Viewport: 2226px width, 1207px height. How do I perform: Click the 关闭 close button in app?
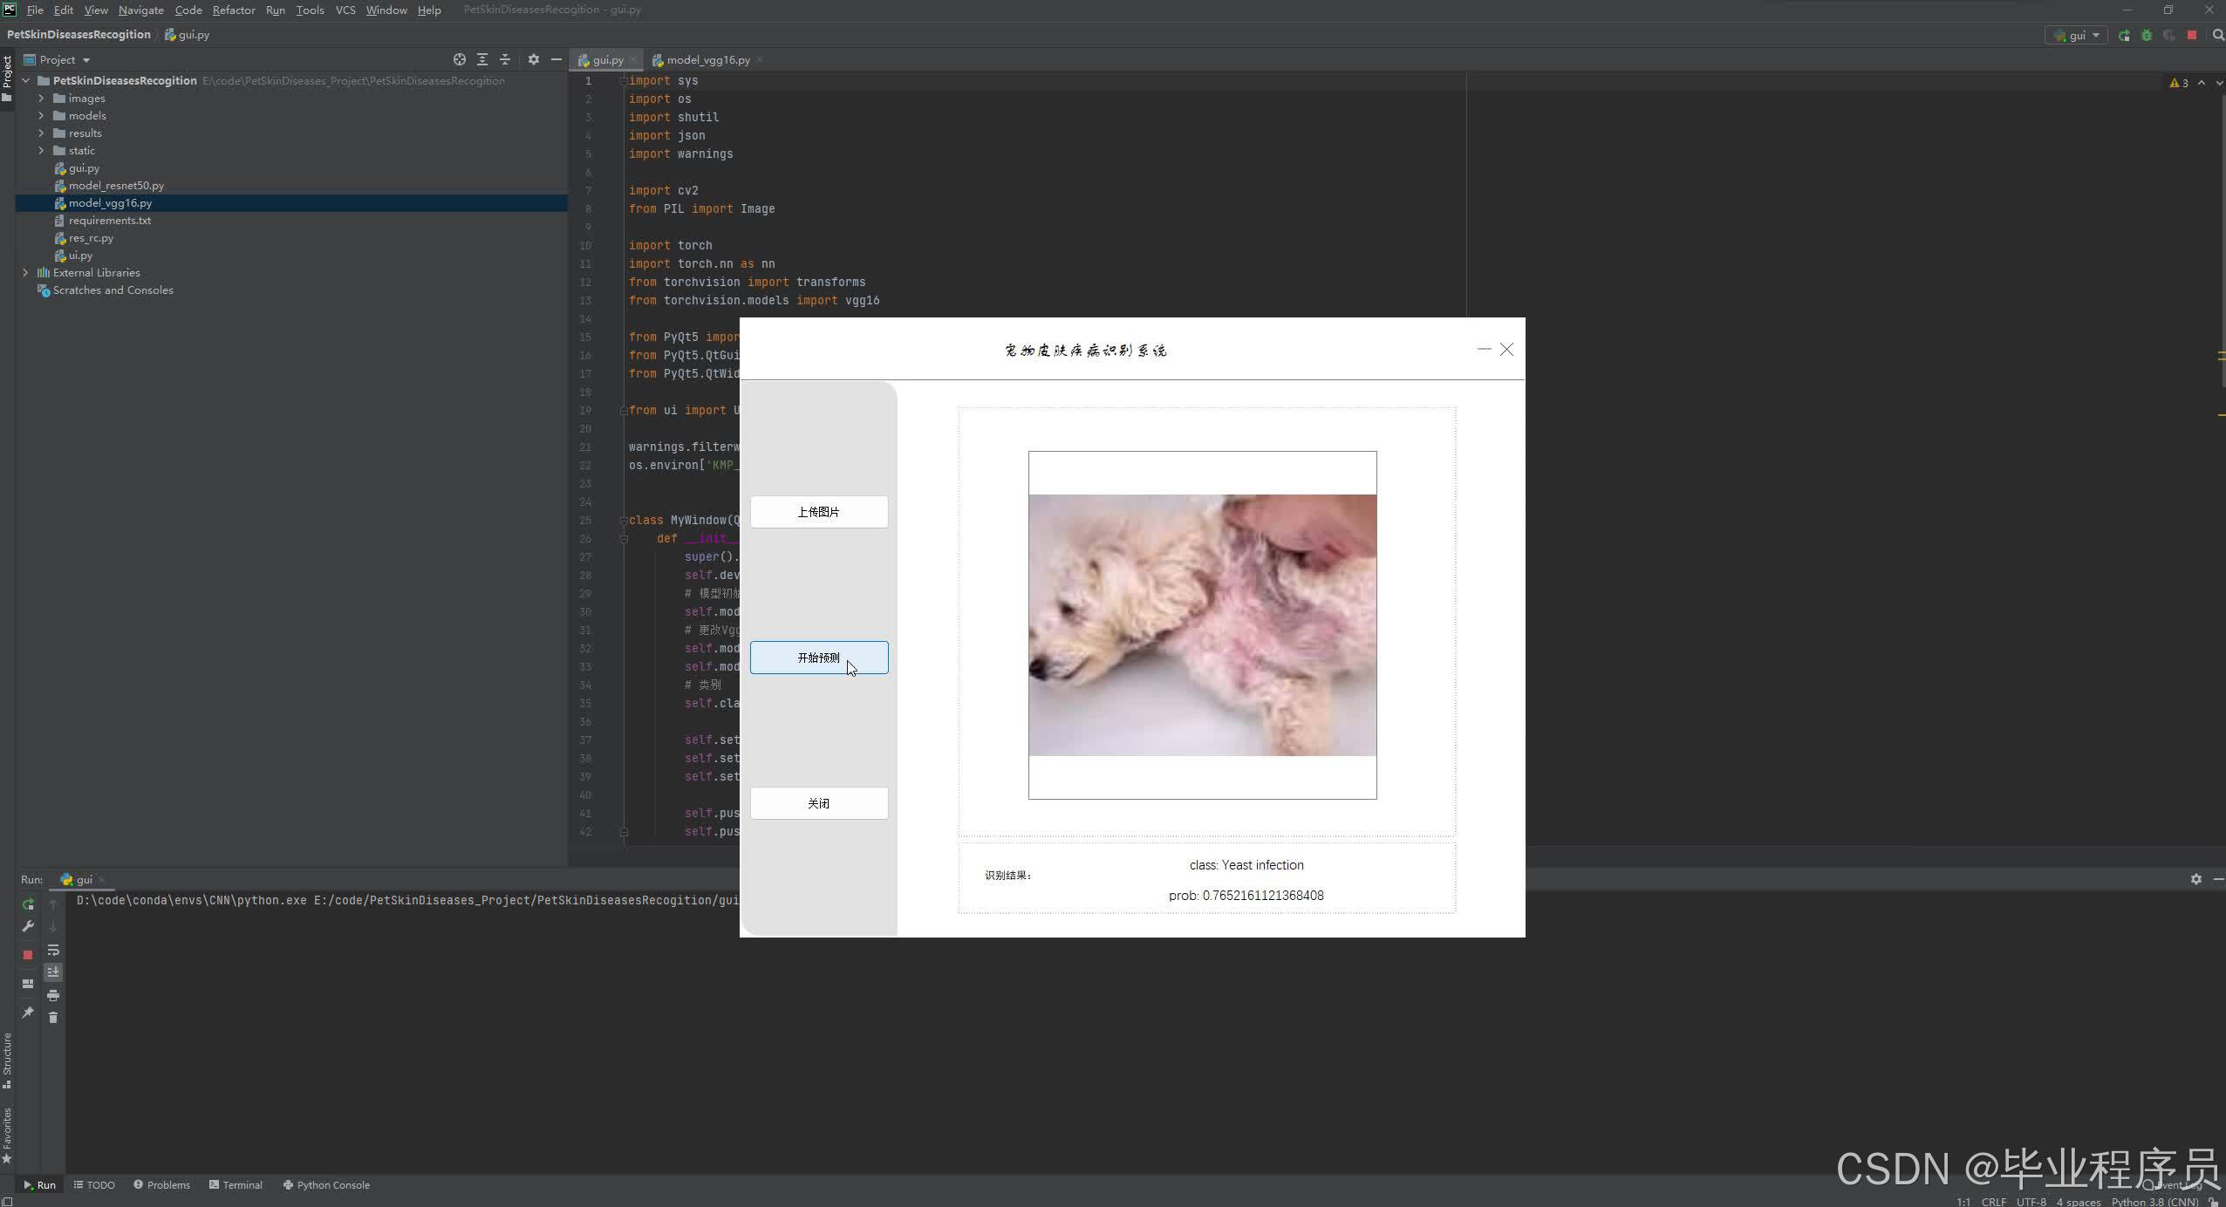[818, 803]
